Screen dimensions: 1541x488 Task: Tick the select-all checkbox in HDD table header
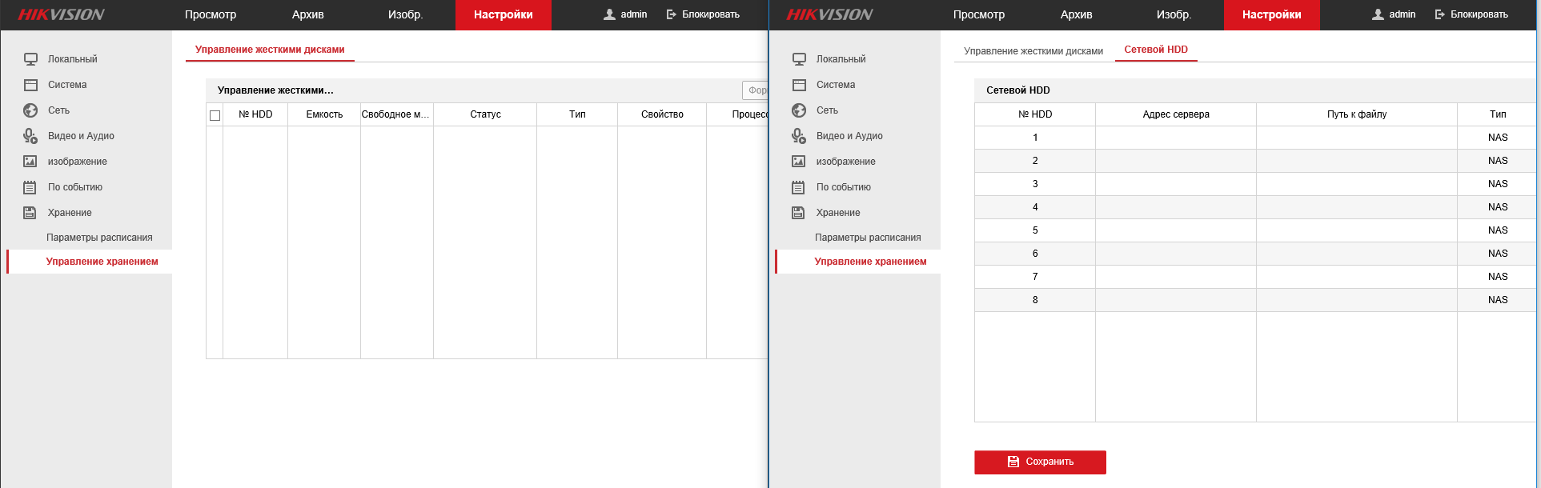[215, 115]
